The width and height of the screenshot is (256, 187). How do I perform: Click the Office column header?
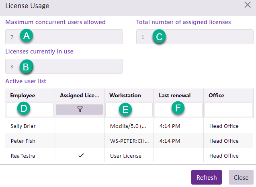[x=216, y=95]
